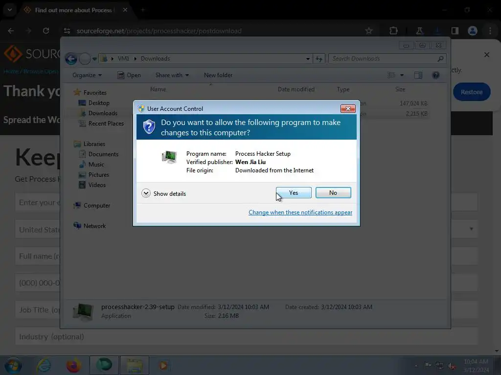The height and width of the screenshot is (375, 501).
Task: Select Computer in navigation pane
Action: (x=97, y=206)
